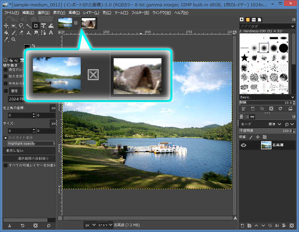Image resolution: width=299 pixels, height=232 pixels.
Task: Select the Crop tool in toolbox
Action: (x=36, y=25)
